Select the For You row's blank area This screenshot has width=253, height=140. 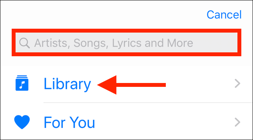(164, 122)
